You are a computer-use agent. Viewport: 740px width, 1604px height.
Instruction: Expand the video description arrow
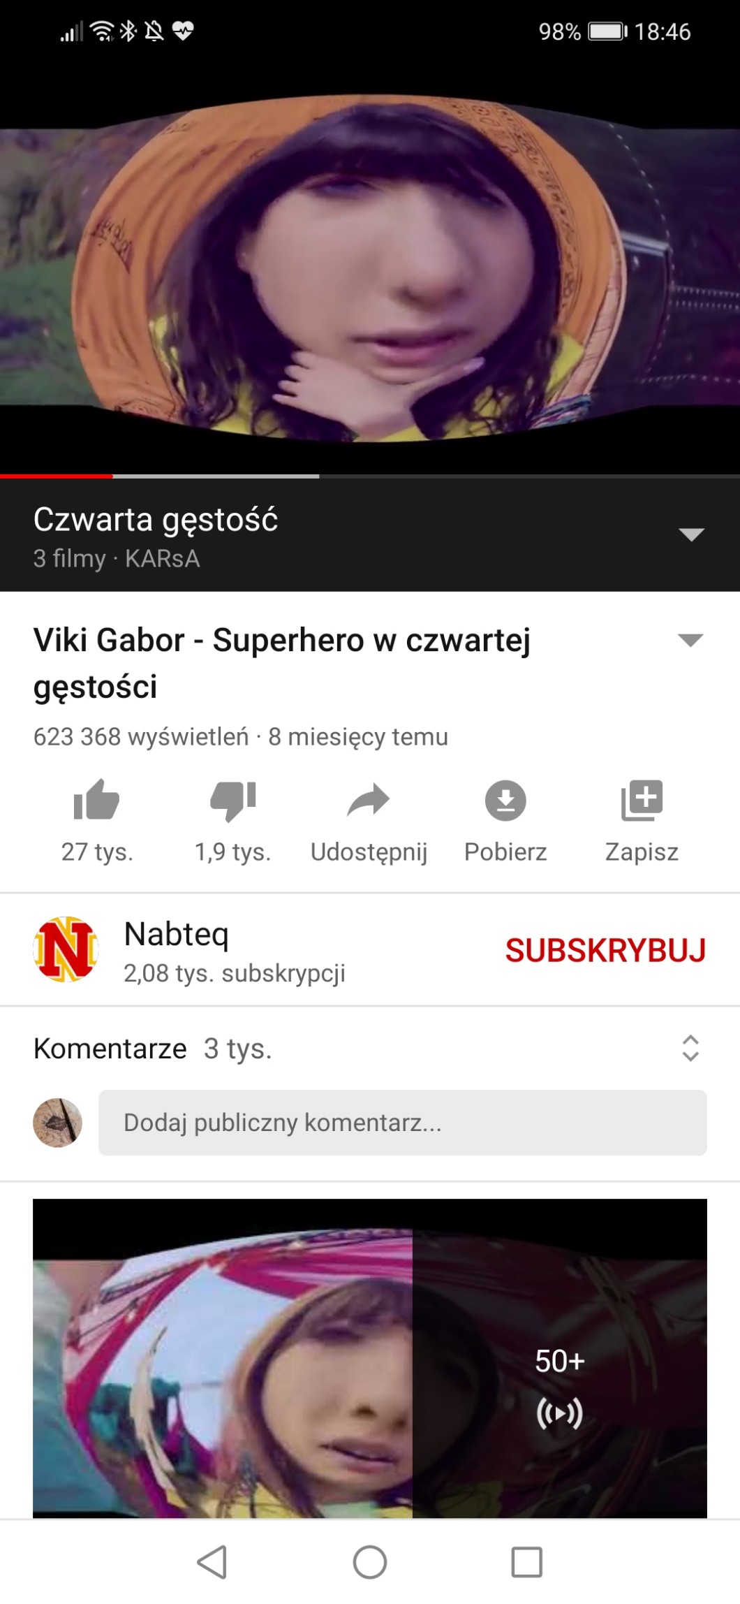[x=690, y=640]
